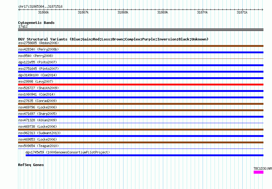Open nsv9540 (Perry2008) variant entry
This screenshot has height=189, width=272.
(36, 56)
